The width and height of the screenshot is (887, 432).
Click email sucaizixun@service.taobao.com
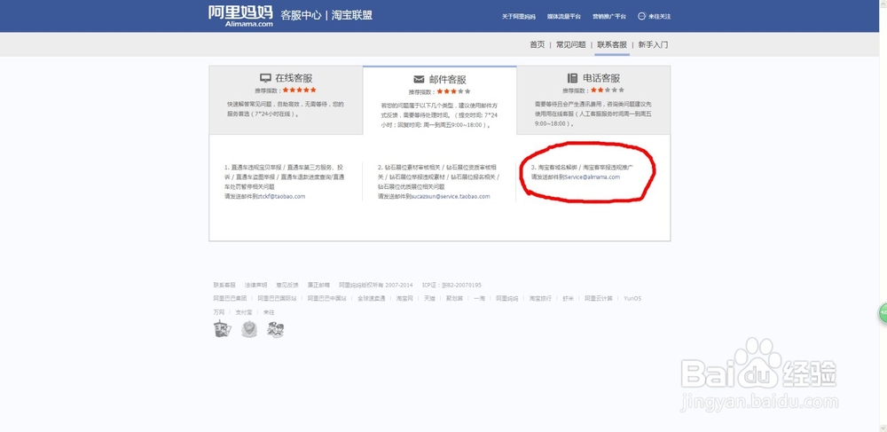coord(452,196)
